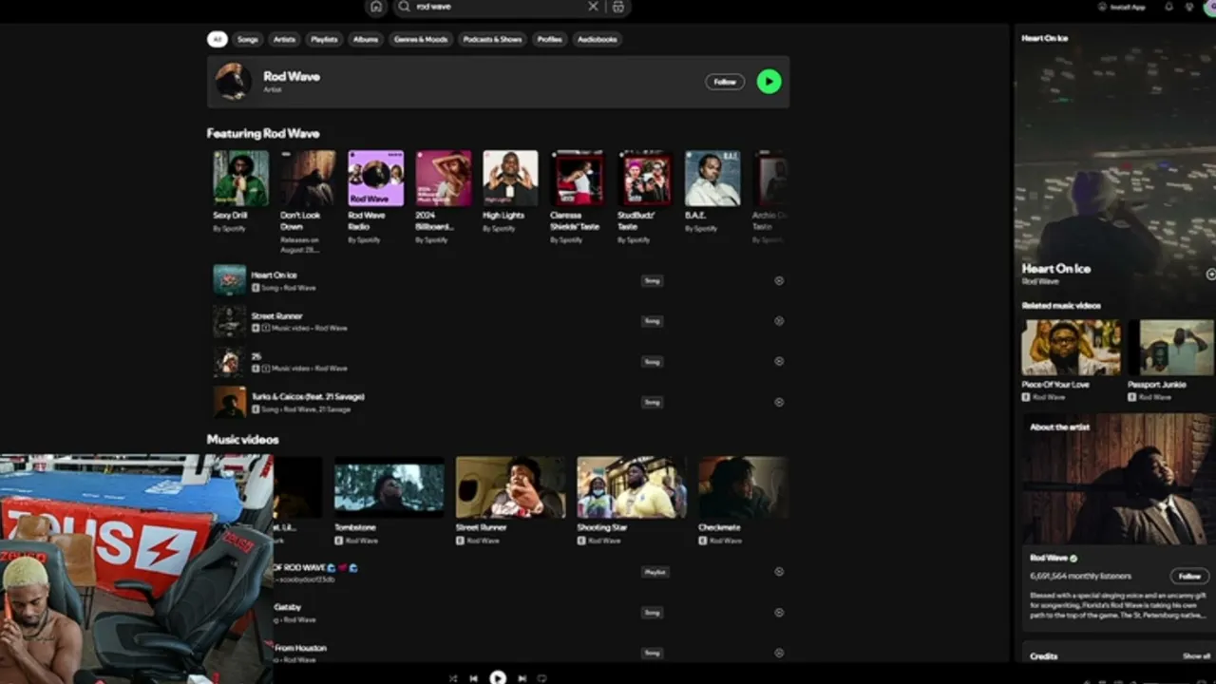1216x684 pixels.
Task: Open Claressa Shields' Taste playlist cover
Action: coord(578,179)
